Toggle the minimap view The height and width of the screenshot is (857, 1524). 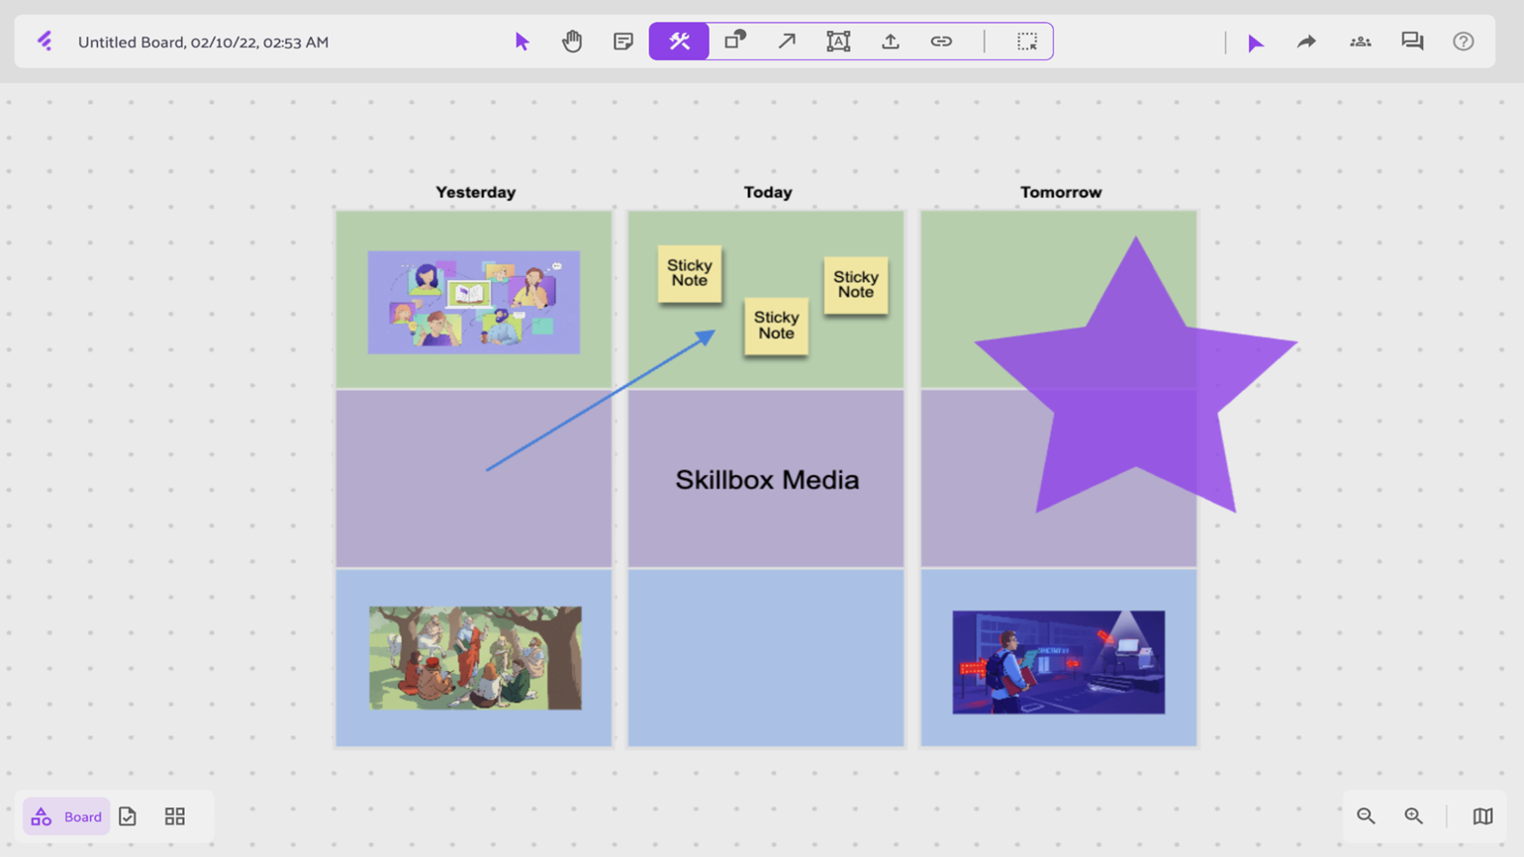[1482, 816]
